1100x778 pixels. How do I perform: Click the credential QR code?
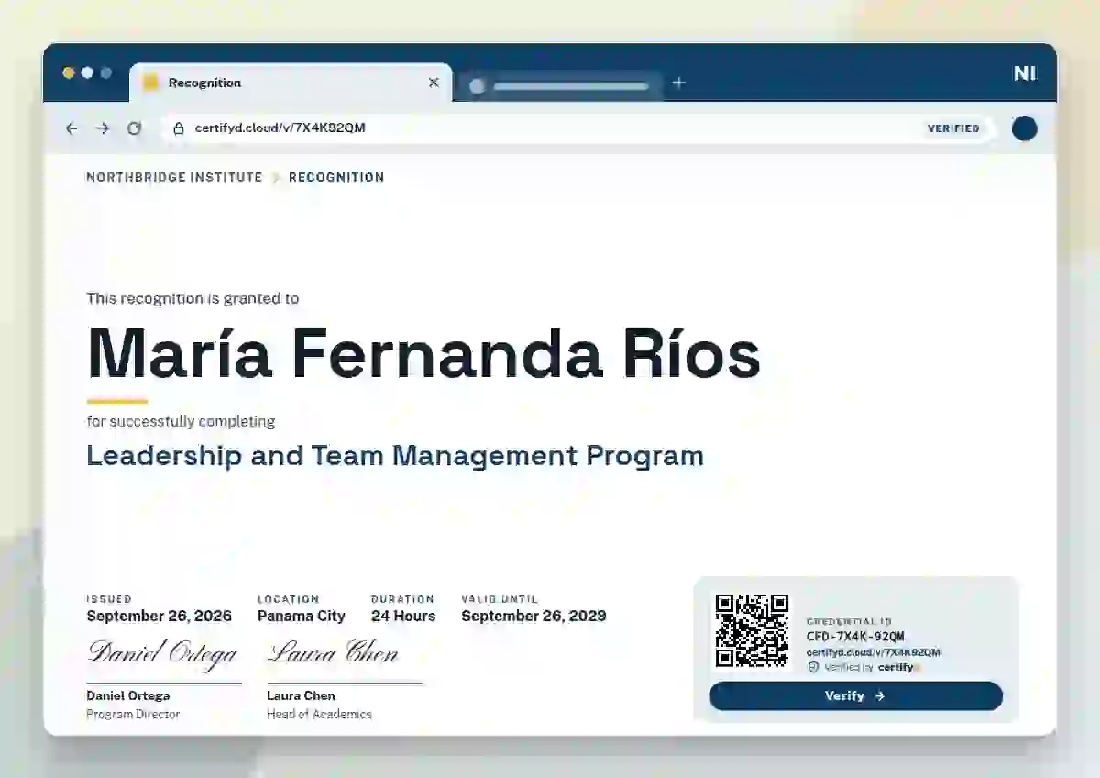click(x=752, y=630)
